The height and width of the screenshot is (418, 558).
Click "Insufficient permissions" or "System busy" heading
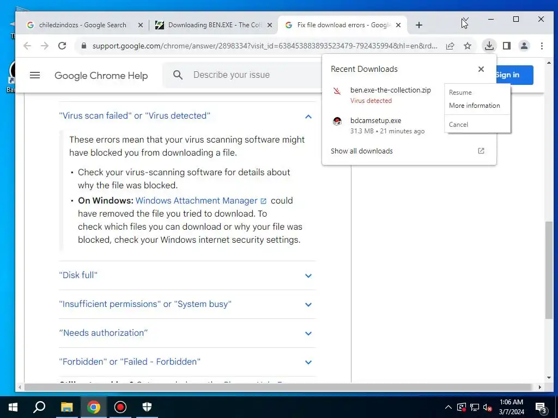click(x=145, y=304)
